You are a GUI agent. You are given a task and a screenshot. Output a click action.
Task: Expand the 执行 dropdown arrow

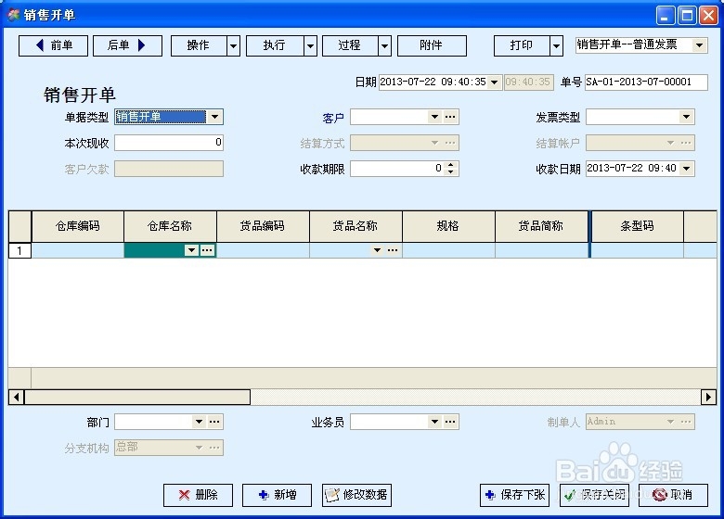click(x=310, y=45)
